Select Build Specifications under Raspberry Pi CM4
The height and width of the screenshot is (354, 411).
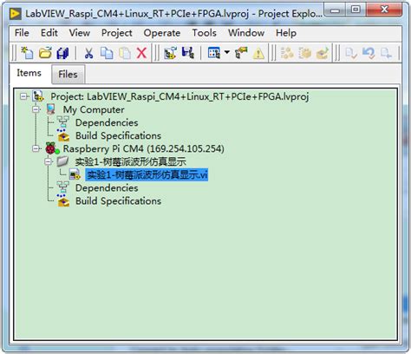tap(118, 201)
